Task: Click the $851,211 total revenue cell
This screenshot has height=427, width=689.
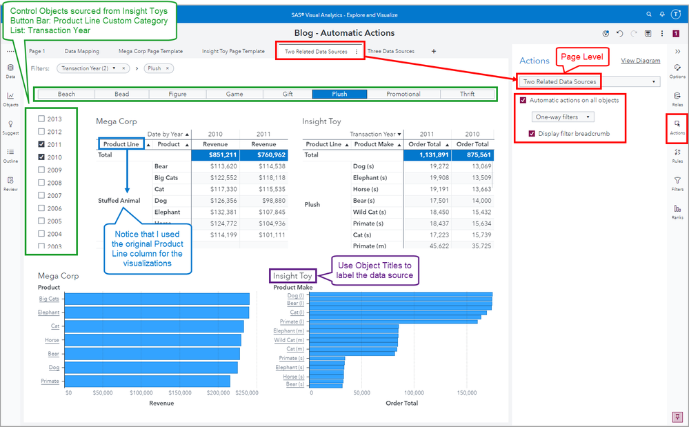Action: tap(216, 155)
